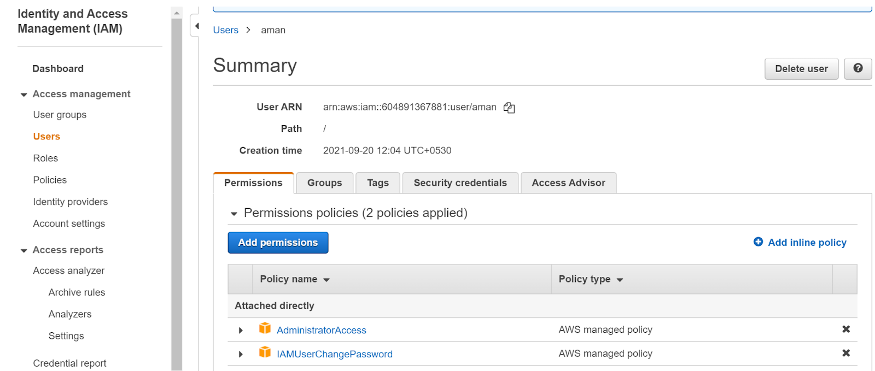Detach IAMUserChangePassword policy using X icon

(x=845, y=353)
